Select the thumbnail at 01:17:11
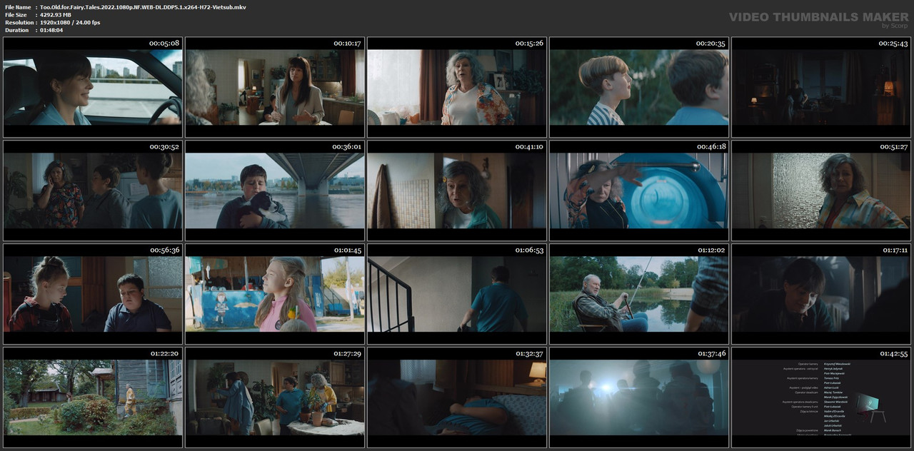This screenshot has height=451, width=914. pyautogui.click(x=821, y=294)
